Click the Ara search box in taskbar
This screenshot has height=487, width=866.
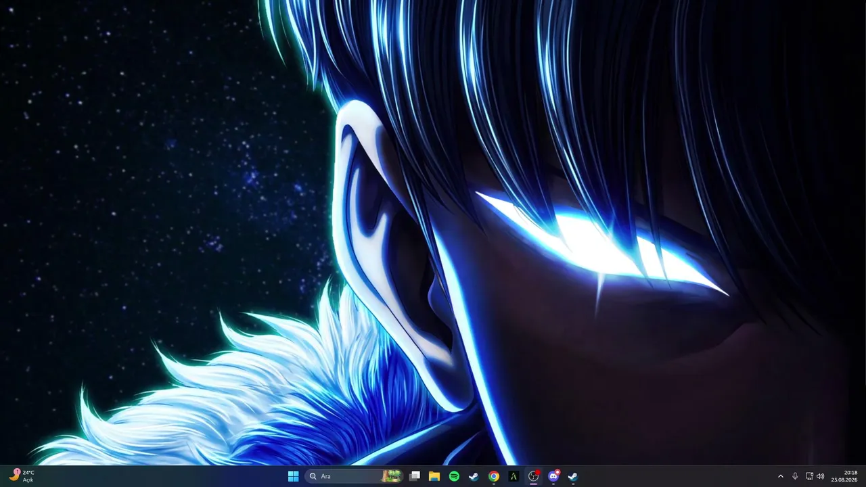[355, 476]
